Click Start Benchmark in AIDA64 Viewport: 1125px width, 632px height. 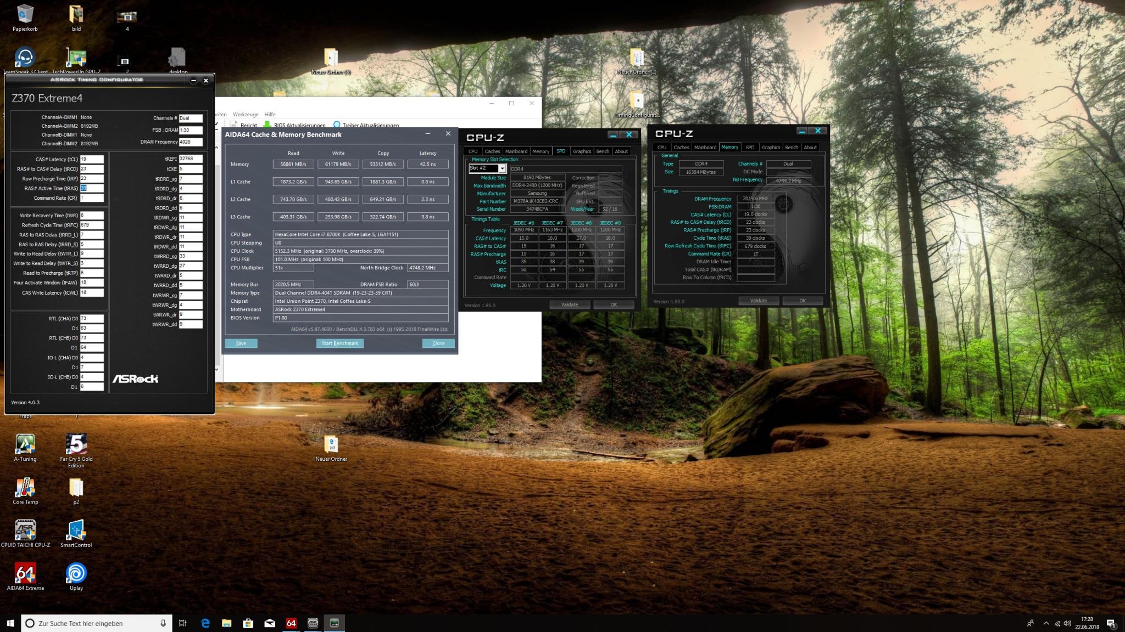point(340,343)
